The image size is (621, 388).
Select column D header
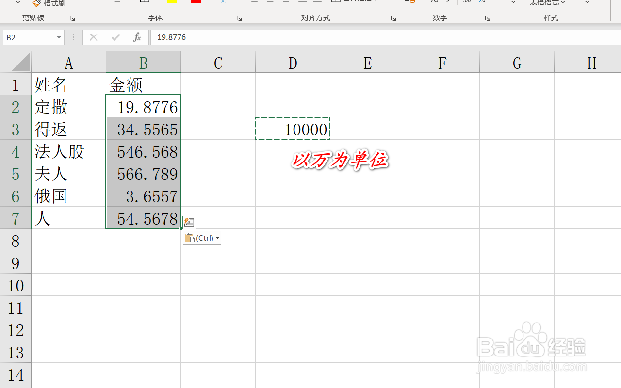click(x=293, y=63)
